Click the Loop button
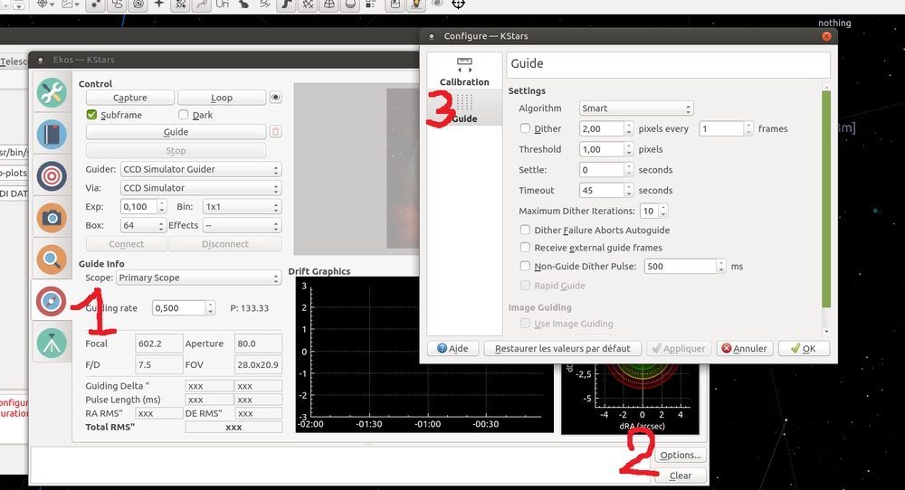Screen dimensions: 905x490 [222, 98]
